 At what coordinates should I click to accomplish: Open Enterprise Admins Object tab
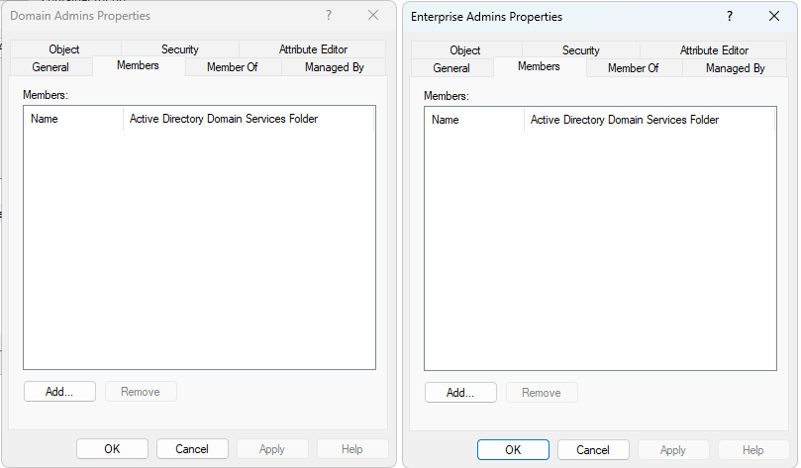[465, 50]
